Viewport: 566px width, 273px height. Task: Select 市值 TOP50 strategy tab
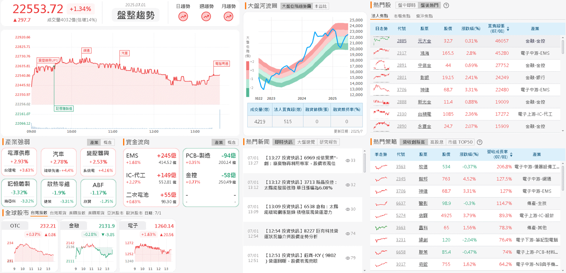click(x=460, y=142)
